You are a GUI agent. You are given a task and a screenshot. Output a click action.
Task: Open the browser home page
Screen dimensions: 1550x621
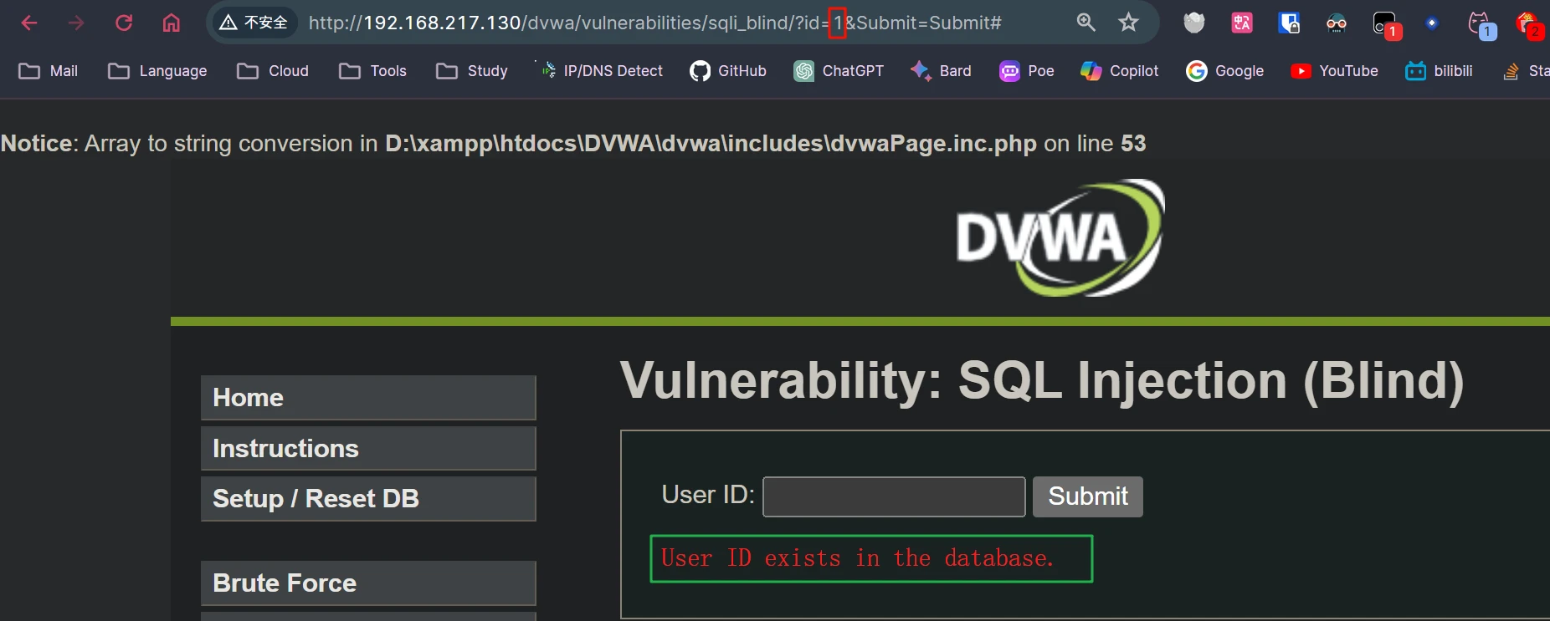pyautogui.click(x=172, y=23)
